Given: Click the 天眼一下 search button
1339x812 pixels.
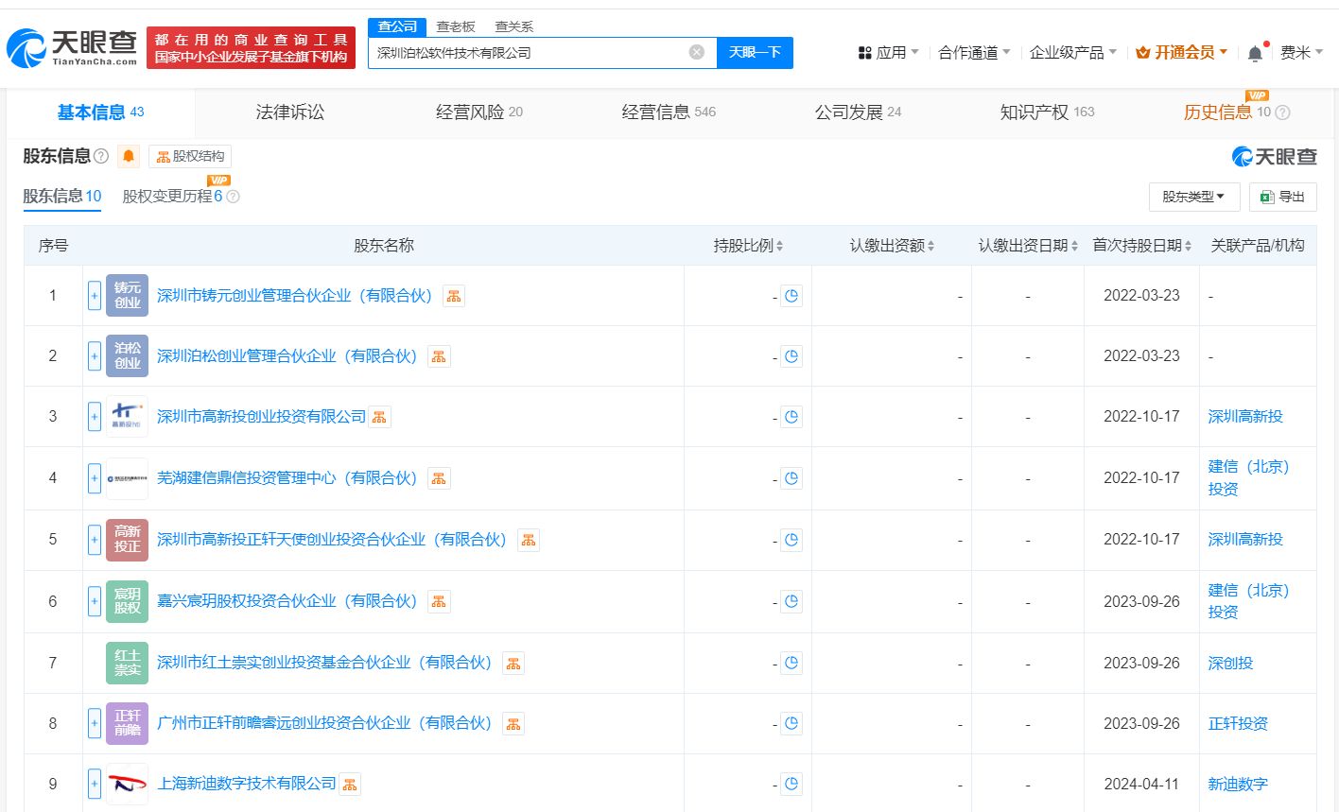Looking at the screenshot, I should [755, 53].
